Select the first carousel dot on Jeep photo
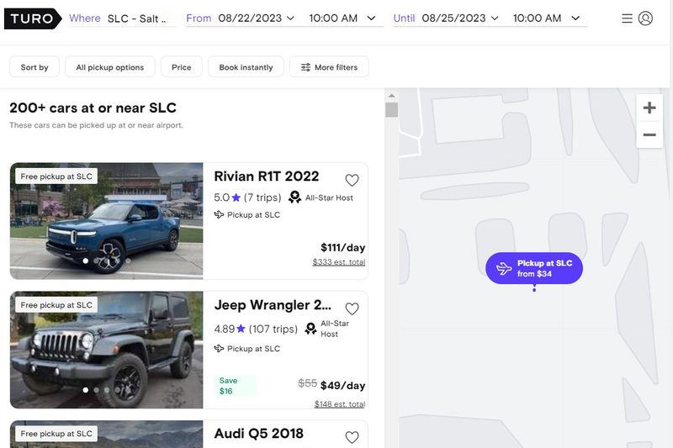This screenshot has height=448, width=673. pyautogui.click(x=86, y=390)
